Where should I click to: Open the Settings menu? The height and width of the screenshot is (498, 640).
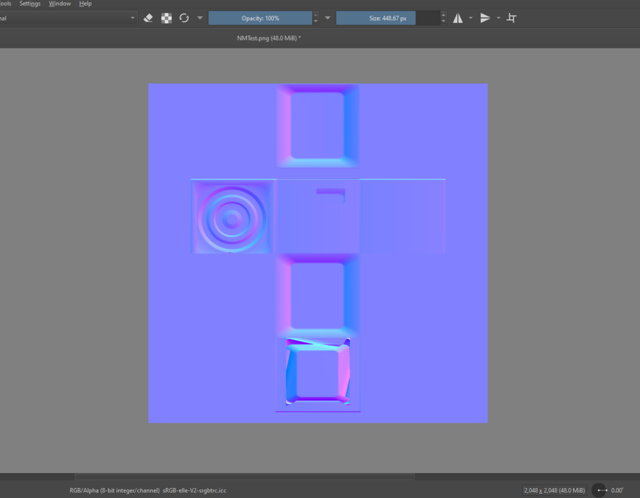pyautogui.click(x=30, y=4)
